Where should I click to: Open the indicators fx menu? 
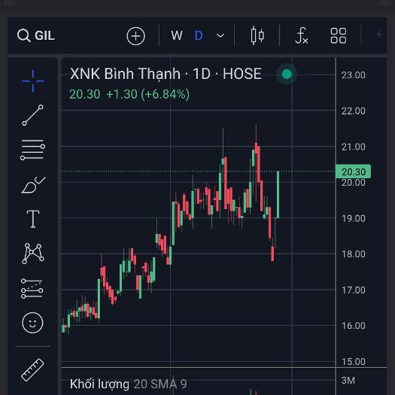(302, 36)
